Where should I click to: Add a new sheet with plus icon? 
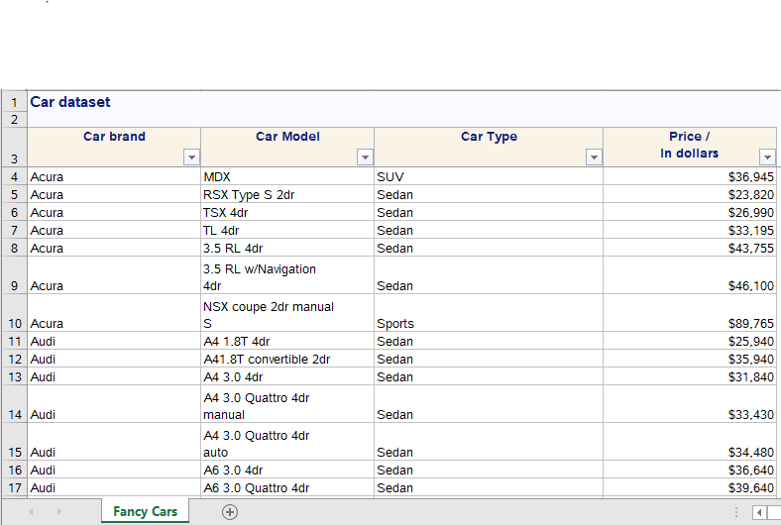click(230, 511)
